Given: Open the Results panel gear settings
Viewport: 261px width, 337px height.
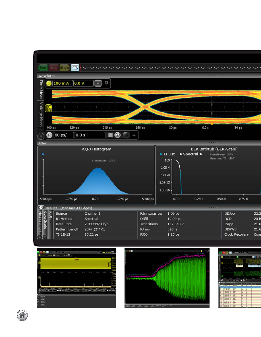Looking at the screenshot, I should pos(41,208).
